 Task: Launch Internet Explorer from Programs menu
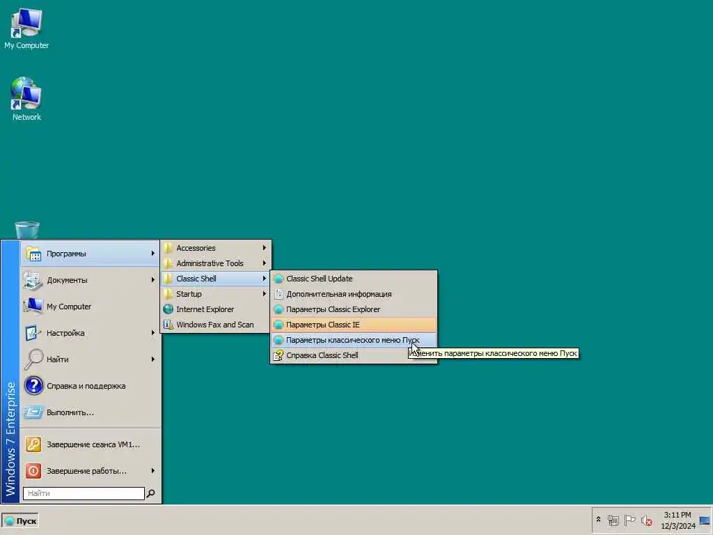pos(216,309)
